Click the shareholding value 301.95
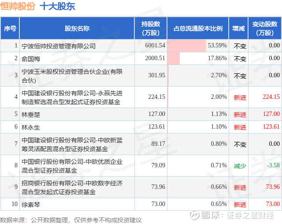The height and width of the screenshot is (224, 282). [157, 75]
